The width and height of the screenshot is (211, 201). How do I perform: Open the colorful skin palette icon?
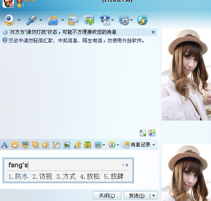point(152,133)
